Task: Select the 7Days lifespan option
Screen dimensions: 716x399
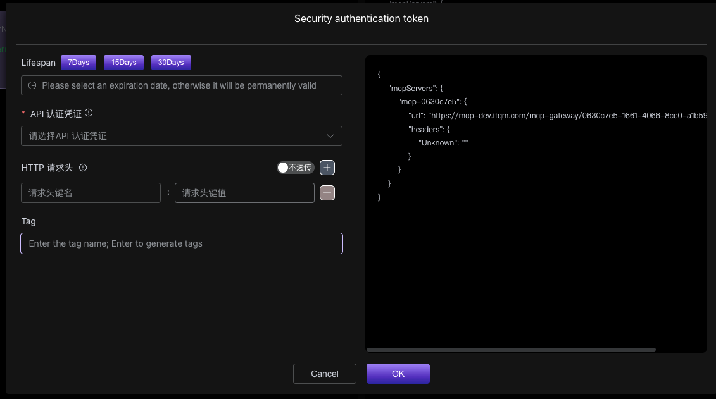Action: pyautogui.click(x=78, y=62)
